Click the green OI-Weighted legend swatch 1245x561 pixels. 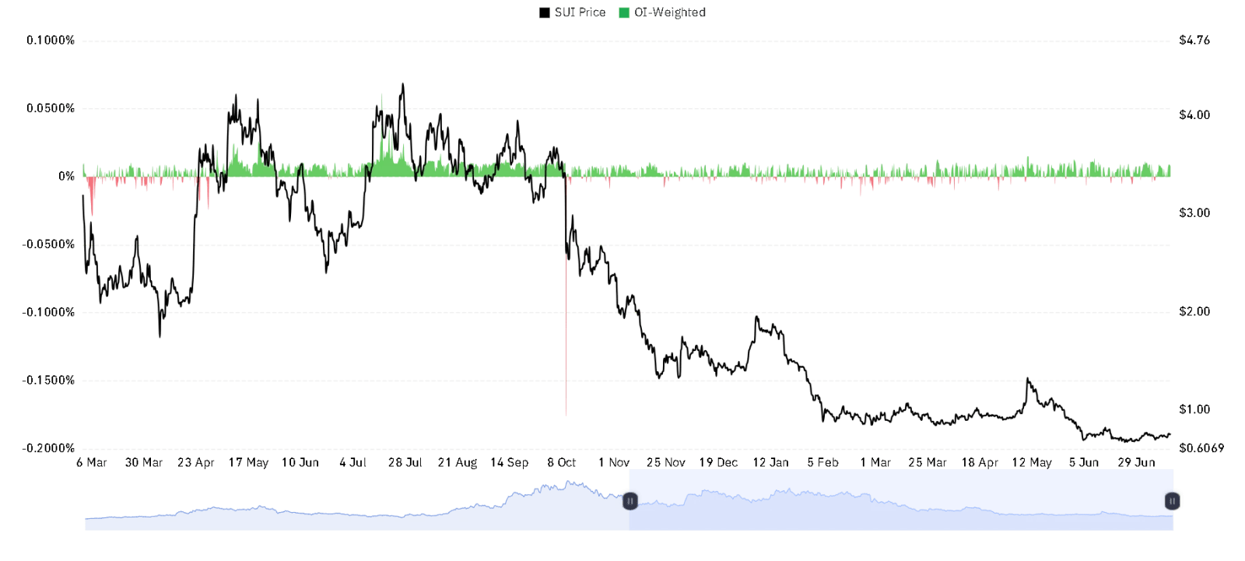click(x=624, y=12)
